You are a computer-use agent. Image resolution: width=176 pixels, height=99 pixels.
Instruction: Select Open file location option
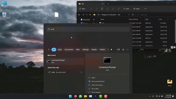point(97,85)
